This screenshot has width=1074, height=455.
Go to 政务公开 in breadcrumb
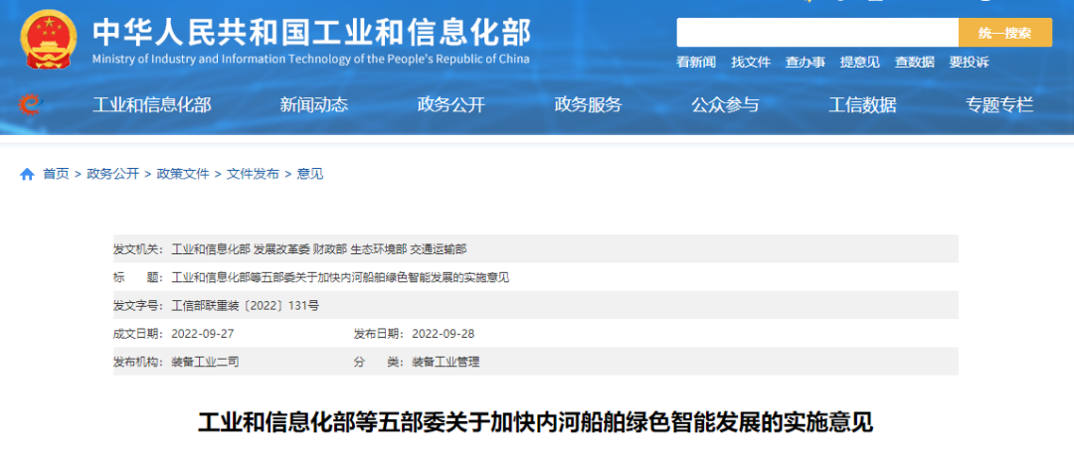click(113, 174)
